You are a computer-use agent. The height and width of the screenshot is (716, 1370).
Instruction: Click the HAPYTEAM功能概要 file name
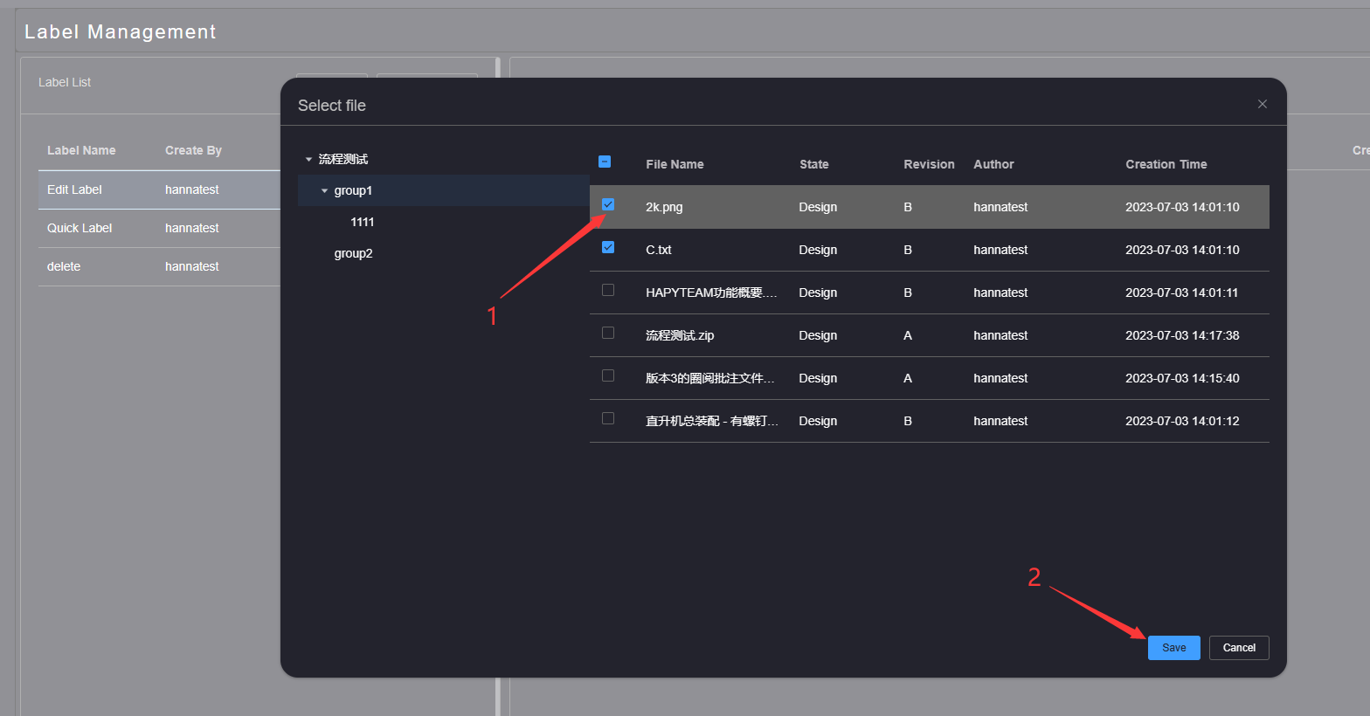point(711,293)
